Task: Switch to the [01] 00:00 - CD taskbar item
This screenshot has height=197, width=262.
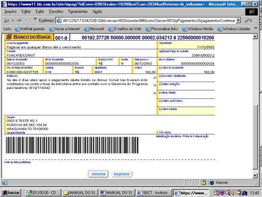Action: coord(43,193)
